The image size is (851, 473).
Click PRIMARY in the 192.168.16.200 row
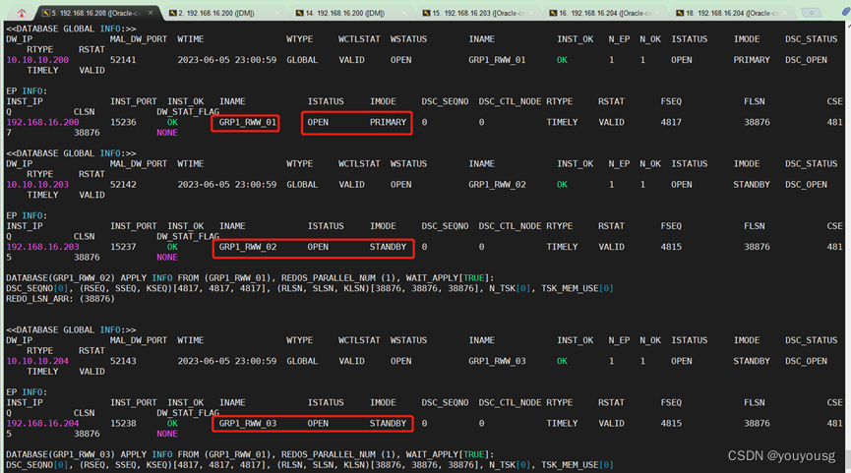point(388,122)
